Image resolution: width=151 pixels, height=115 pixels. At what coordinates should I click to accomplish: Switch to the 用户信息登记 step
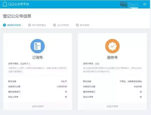[39, 25]
